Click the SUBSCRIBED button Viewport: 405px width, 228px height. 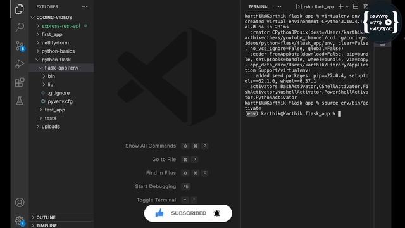point(189,213)
